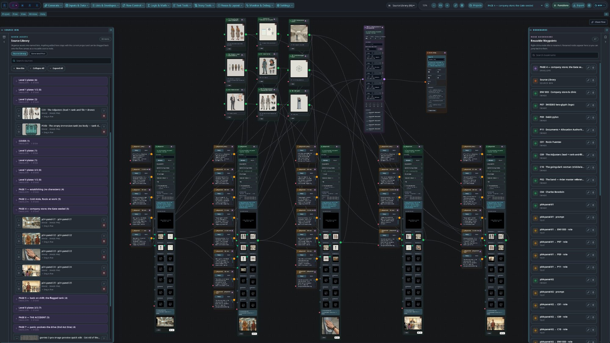
Task: Open the archive box icon in Source Bin sidebar
Action: 4,37
